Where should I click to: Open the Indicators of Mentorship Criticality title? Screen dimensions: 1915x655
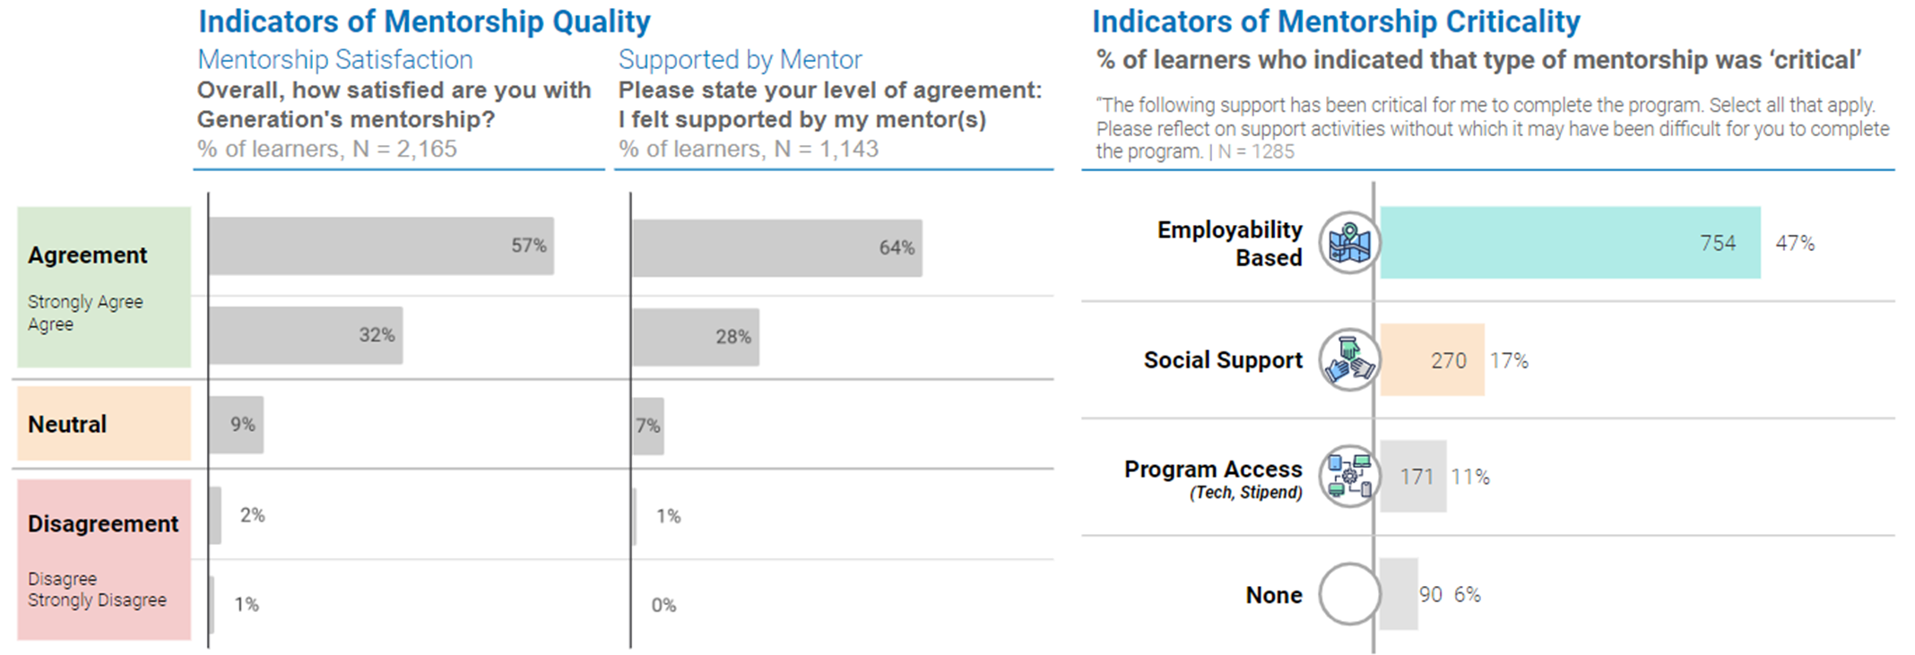pos(1335,22)
